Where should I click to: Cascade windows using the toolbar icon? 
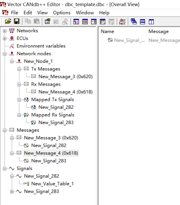tap(134, 22)
